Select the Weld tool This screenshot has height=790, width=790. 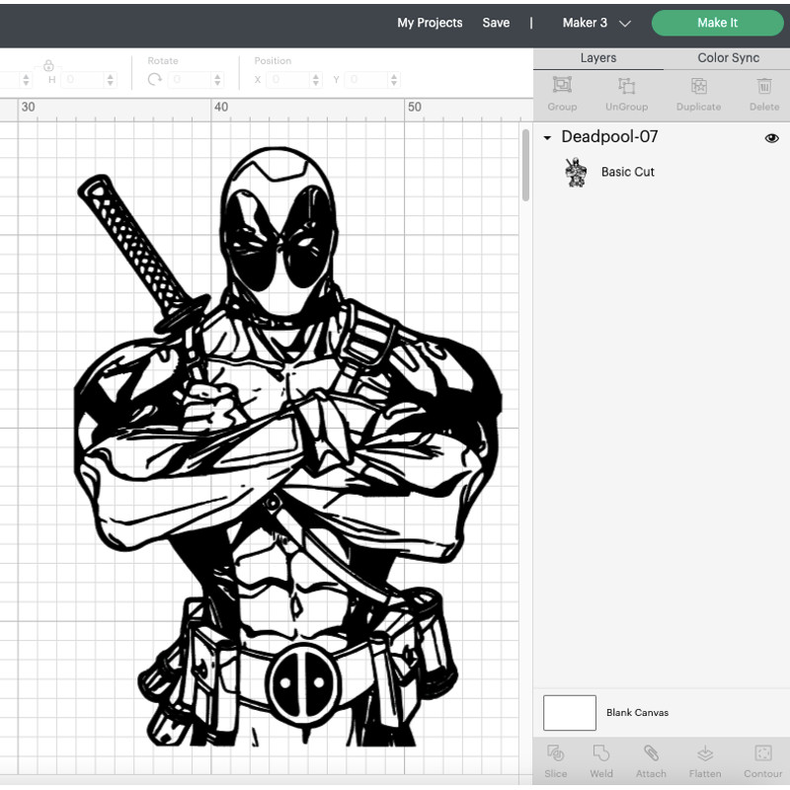coord(601,753)
